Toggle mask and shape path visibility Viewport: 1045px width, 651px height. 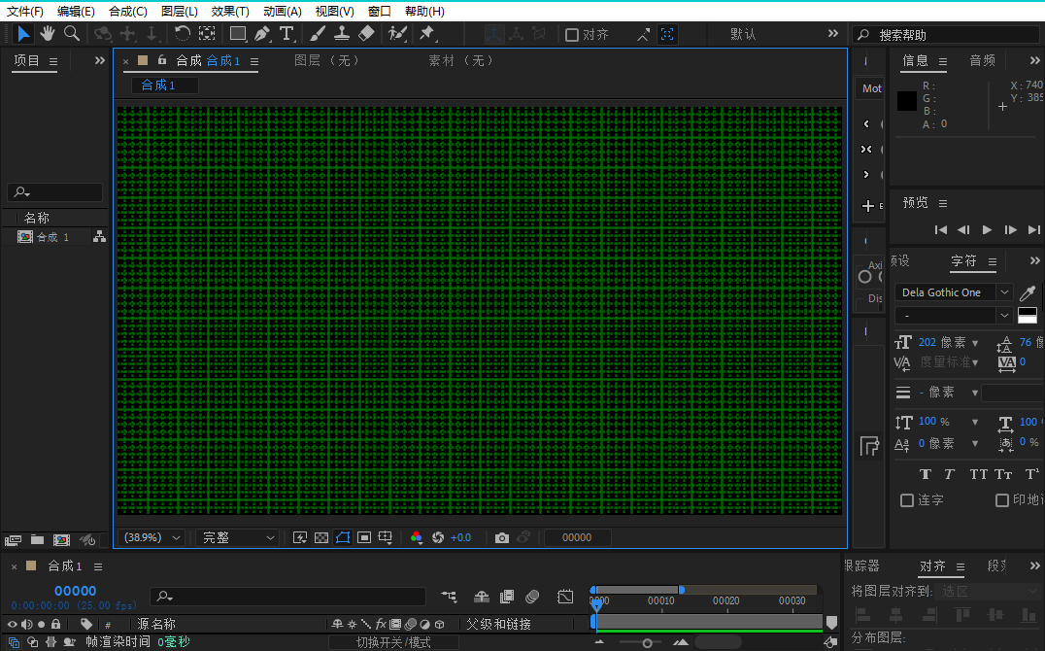[343, 537]
